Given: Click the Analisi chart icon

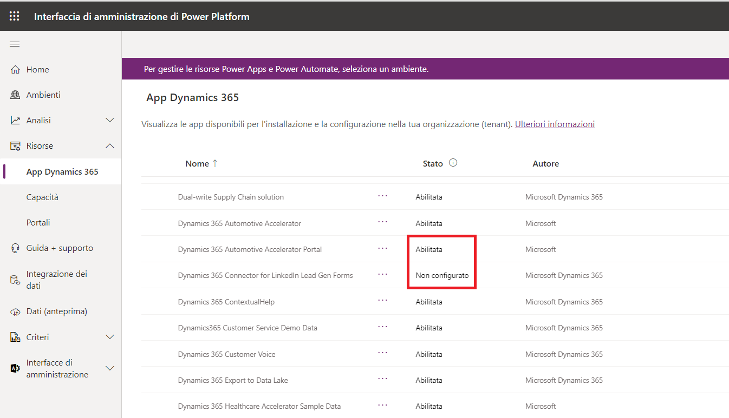Looking at the screenshot, I should pos(15,120).
